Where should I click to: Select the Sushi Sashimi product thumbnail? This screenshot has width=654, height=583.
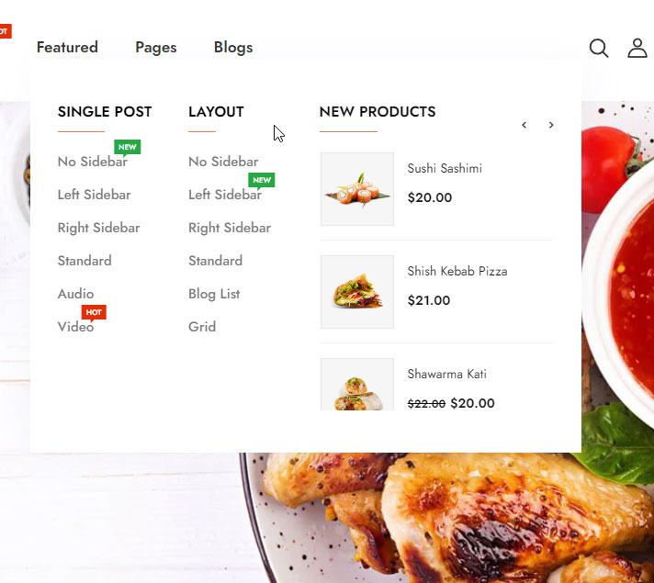click(x=357, y=189)
